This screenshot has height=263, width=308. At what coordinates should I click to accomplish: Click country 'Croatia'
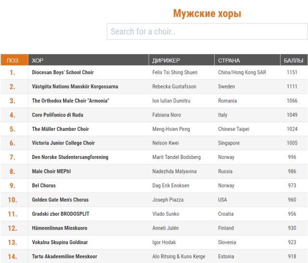pyautogui.click(x=226, y=214)
